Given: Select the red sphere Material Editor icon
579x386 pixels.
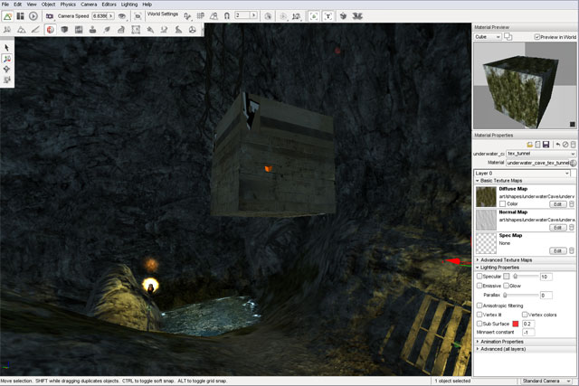Looking at the screenshot, I should (x=50, y=29).
